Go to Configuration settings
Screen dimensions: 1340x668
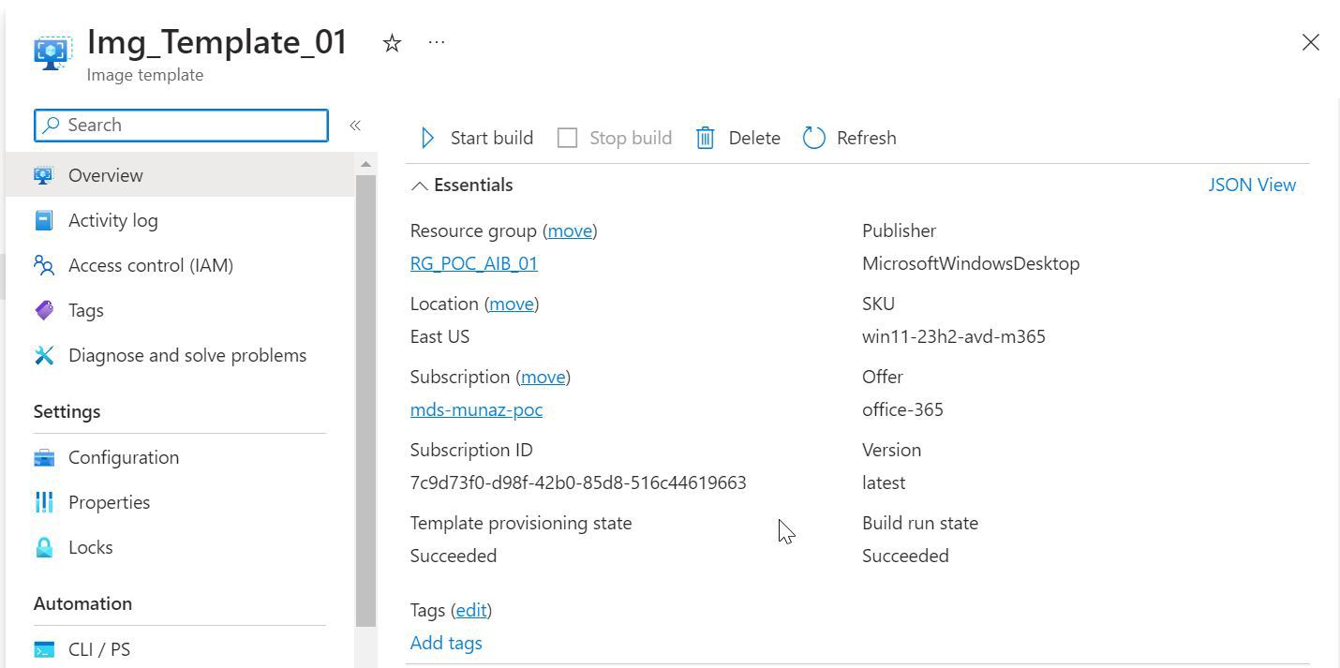[123, 457]
